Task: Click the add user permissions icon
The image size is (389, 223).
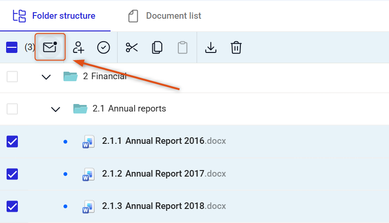Action: click(79, 47)
